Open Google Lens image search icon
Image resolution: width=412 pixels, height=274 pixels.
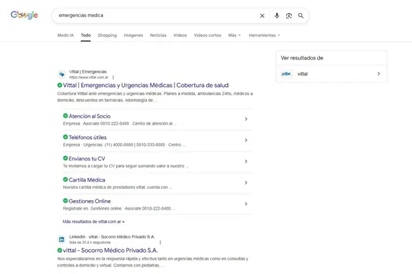tap(289, 16)
